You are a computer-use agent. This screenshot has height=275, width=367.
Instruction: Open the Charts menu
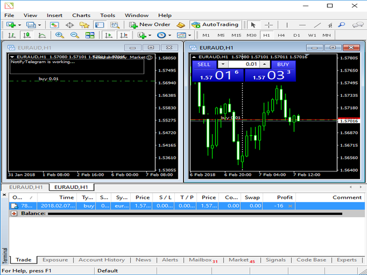[x=81, y=15]
